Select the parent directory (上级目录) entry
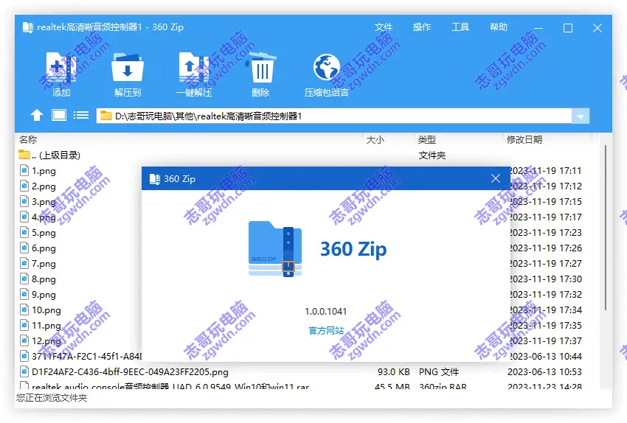 pos(55,155)
